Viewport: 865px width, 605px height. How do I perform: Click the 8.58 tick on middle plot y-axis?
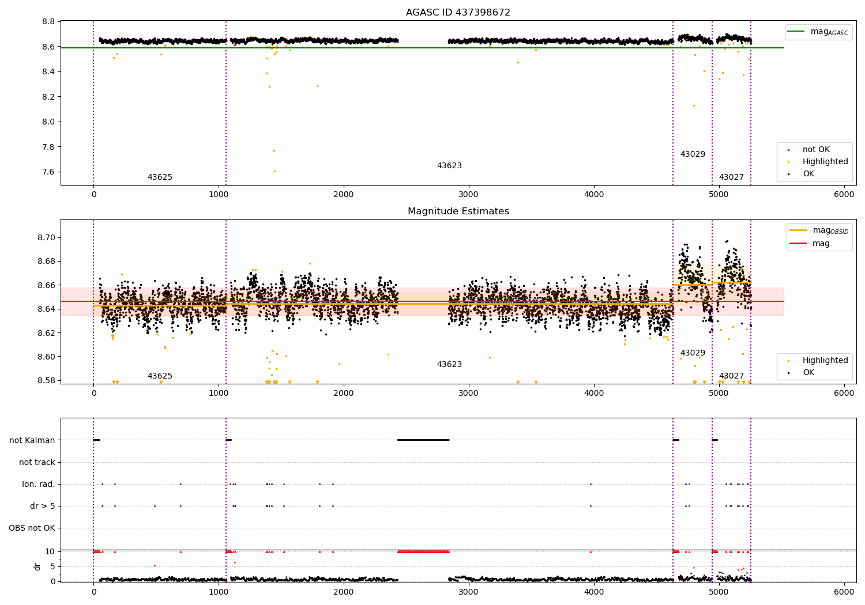(x=46, y=381)
